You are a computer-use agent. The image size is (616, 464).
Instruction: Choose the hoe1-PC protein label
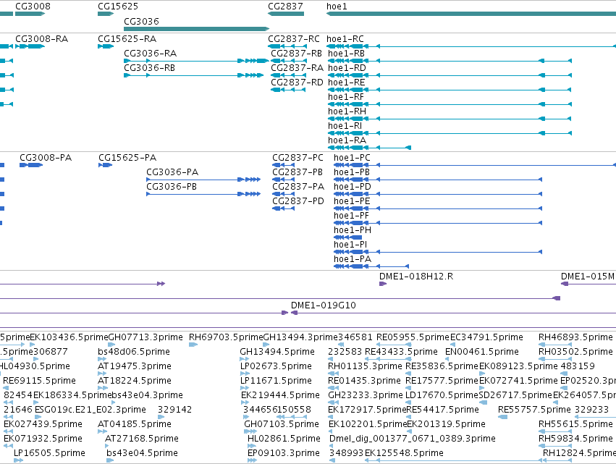click(352, 158)
